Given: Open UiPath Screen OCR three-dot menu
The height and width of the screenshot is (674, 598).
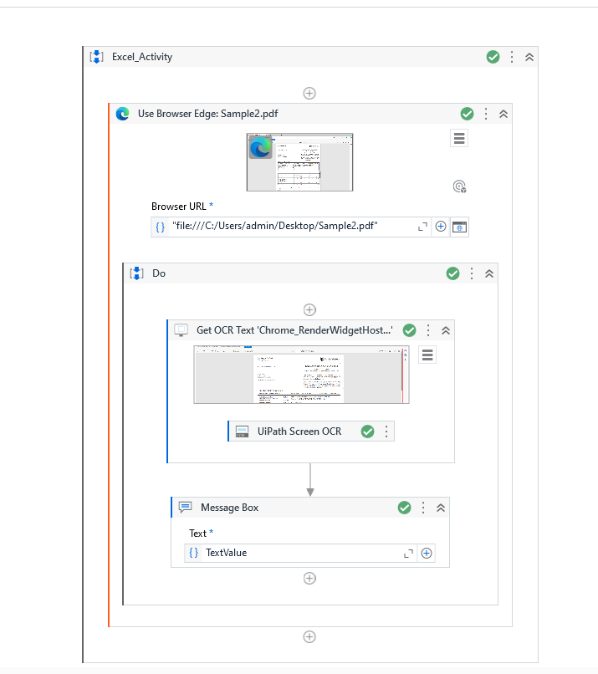Looking at the screenshot, I should coord(386,431).
